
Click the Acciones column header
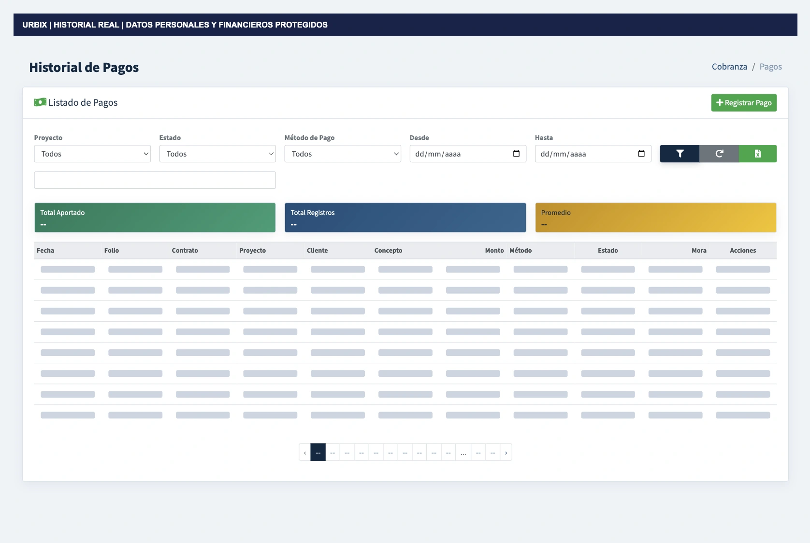click(743, 250)
